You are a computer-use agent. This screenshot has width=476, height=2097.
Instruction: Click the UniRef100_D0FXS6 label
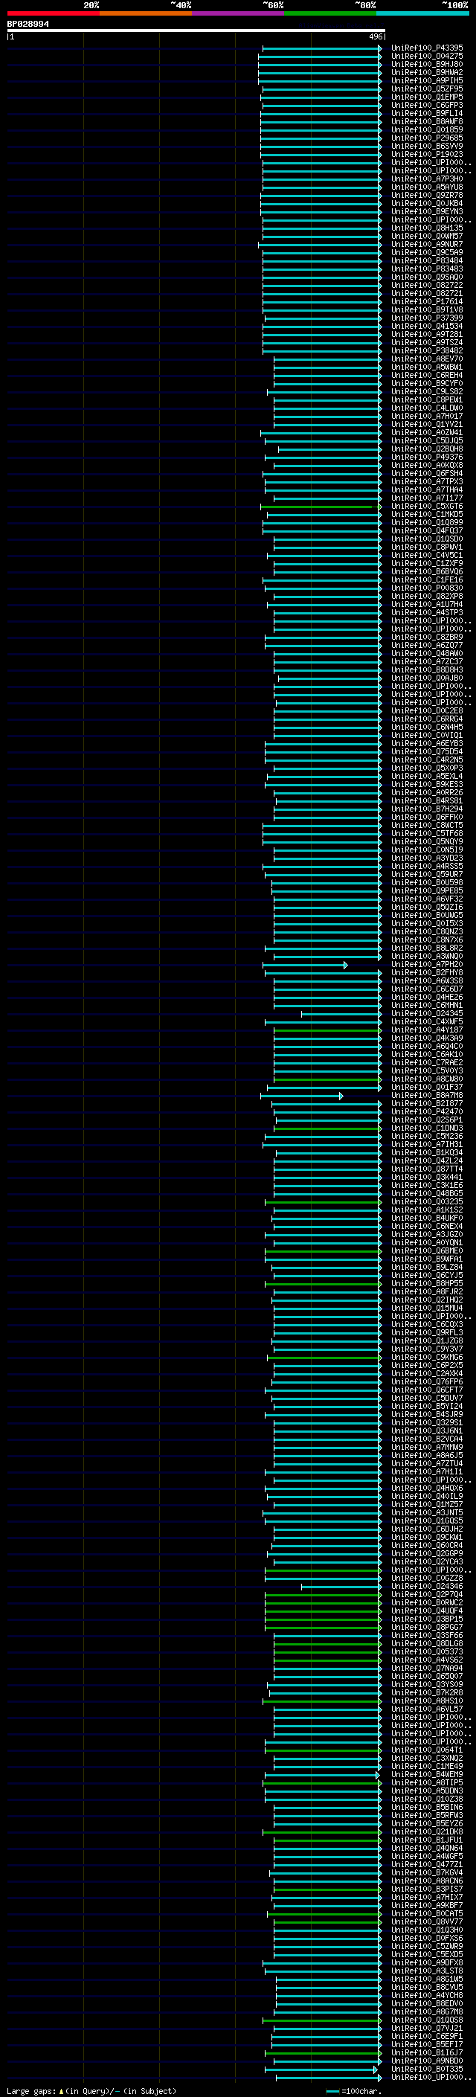click(427, 1939)
